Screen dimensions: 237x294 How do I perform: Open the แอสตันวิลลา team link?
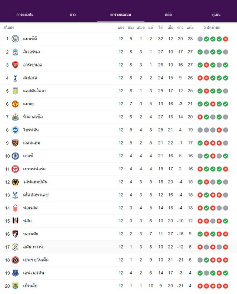(34, 91)
